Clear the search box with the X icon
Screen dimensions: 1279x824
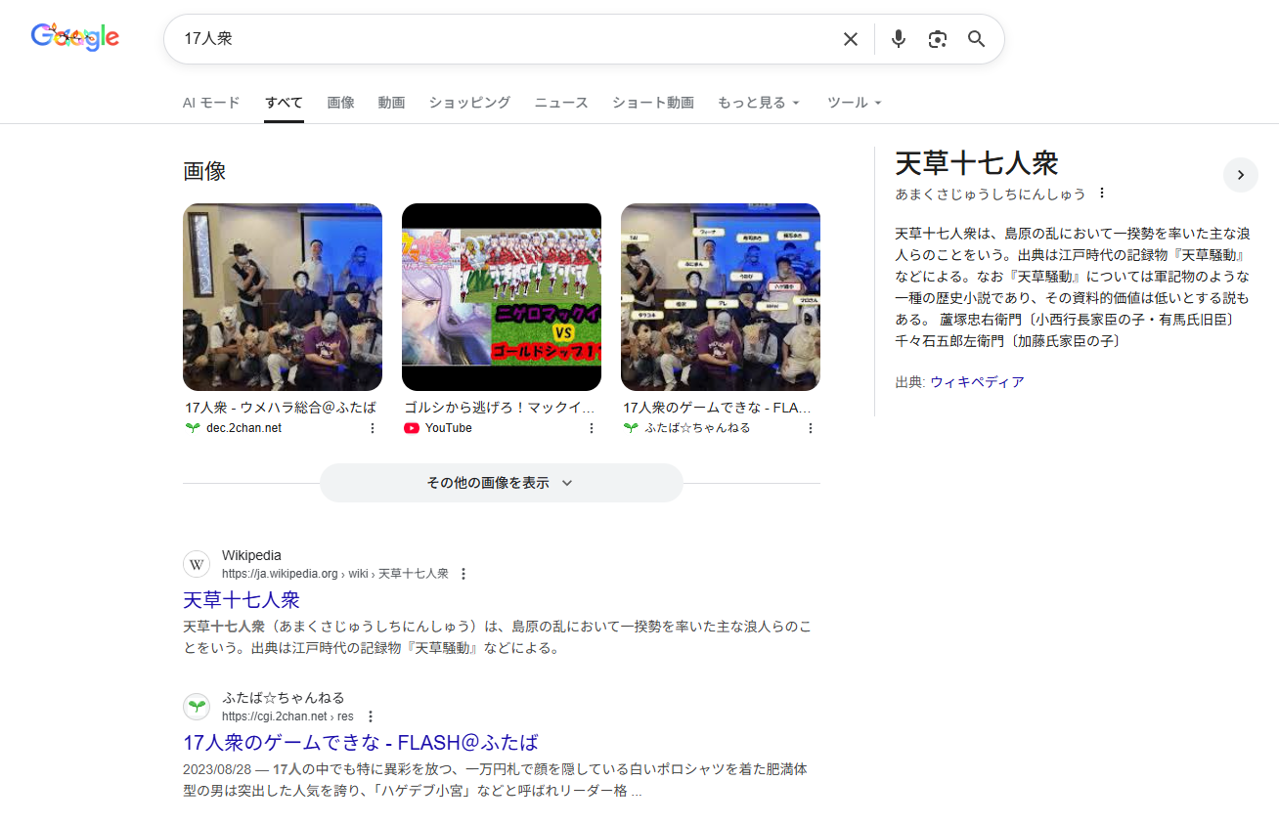(851, 39)
